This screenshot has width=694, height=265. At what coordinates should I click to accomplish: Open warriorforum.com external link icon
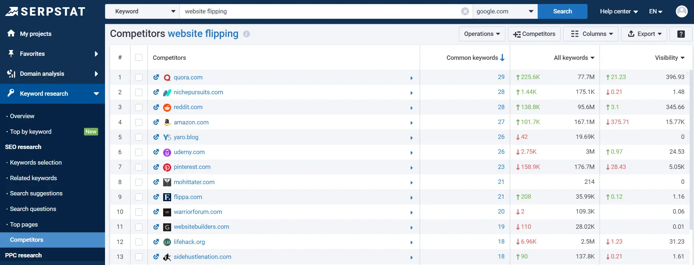coord(156,212)
